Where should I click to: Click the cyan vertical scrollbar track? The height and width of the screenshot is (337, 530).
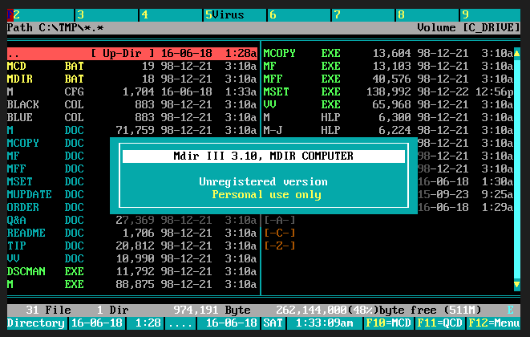tap(517, 168)
